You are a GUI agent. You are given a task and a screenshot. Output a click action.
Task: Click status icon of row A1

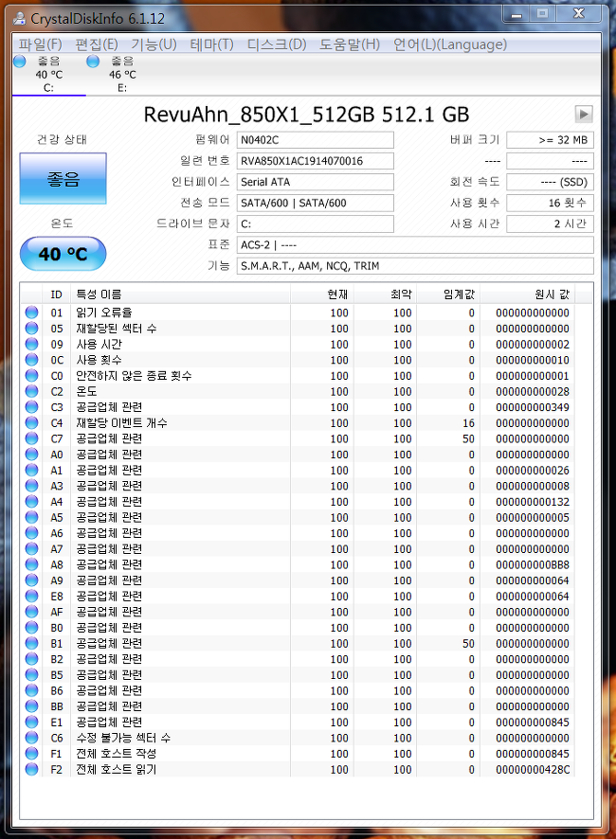[31, 470]
